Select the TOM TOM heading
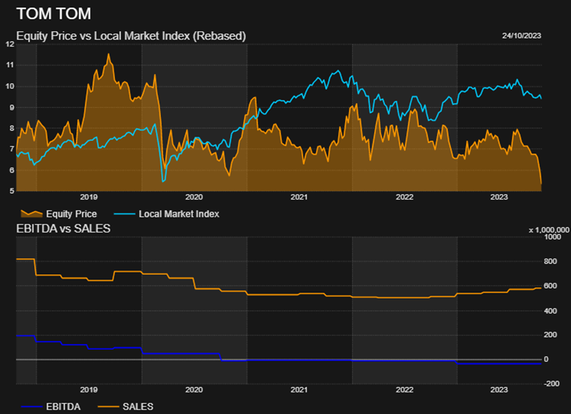The width and height of the screenshot is (571, 414). click(x=53, y=14)
